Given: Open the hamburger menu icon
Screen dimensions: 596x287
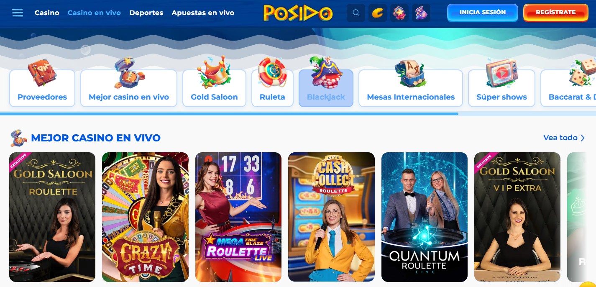Looking at the screenshot, I should coord(18,13).
